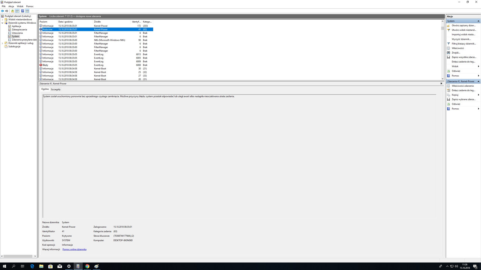
Task: Open Microsoft Edge from the taskbar
Action: pos(32,266)
